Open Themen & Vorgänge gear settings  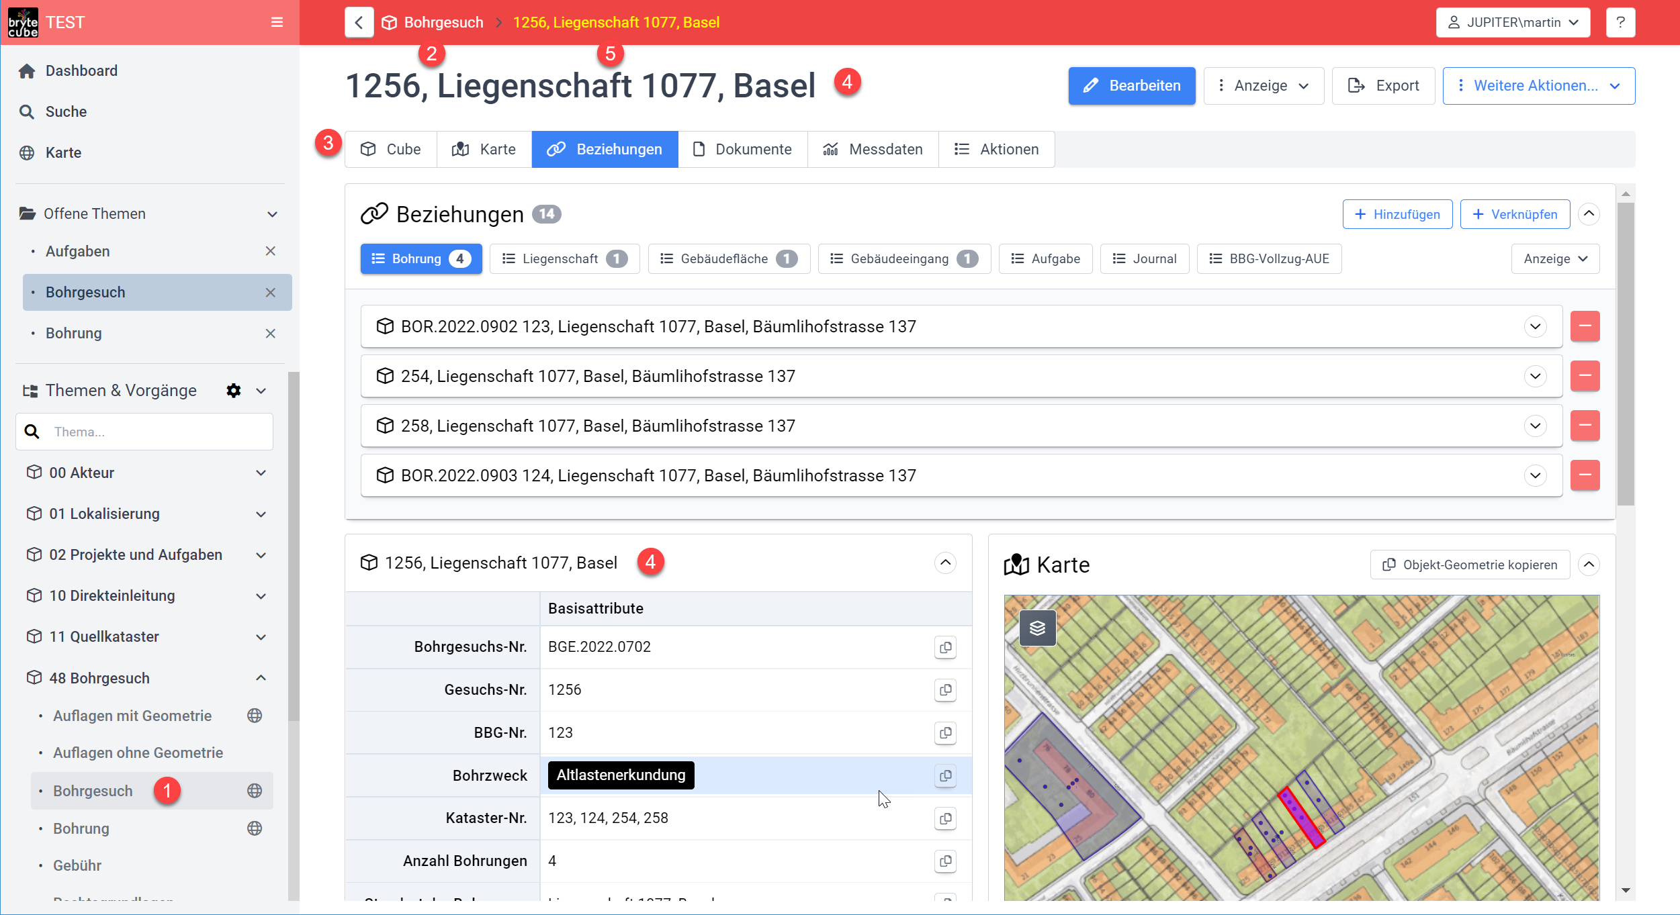(233, 390)
